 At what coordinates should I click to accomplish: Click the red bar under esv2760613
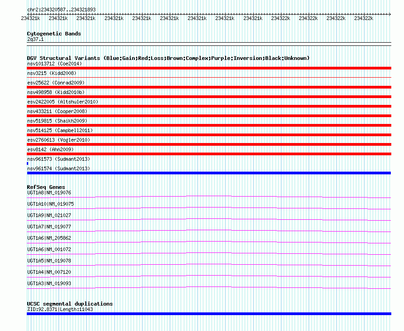coord(209,144)
